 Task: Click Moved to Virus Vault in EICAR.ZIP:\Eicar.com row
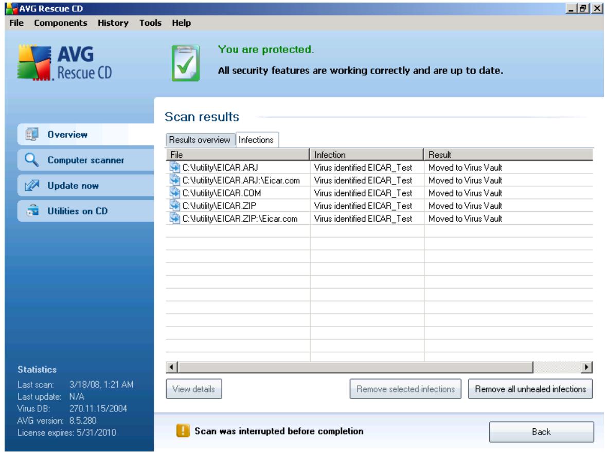465,218
